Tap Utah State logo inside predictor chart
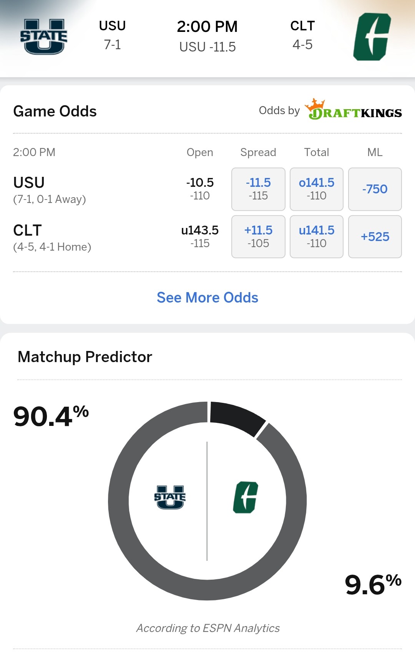Image resolution: width=415 pixels, height=655 pixels. pyautogui.click(x=170, y=497)
